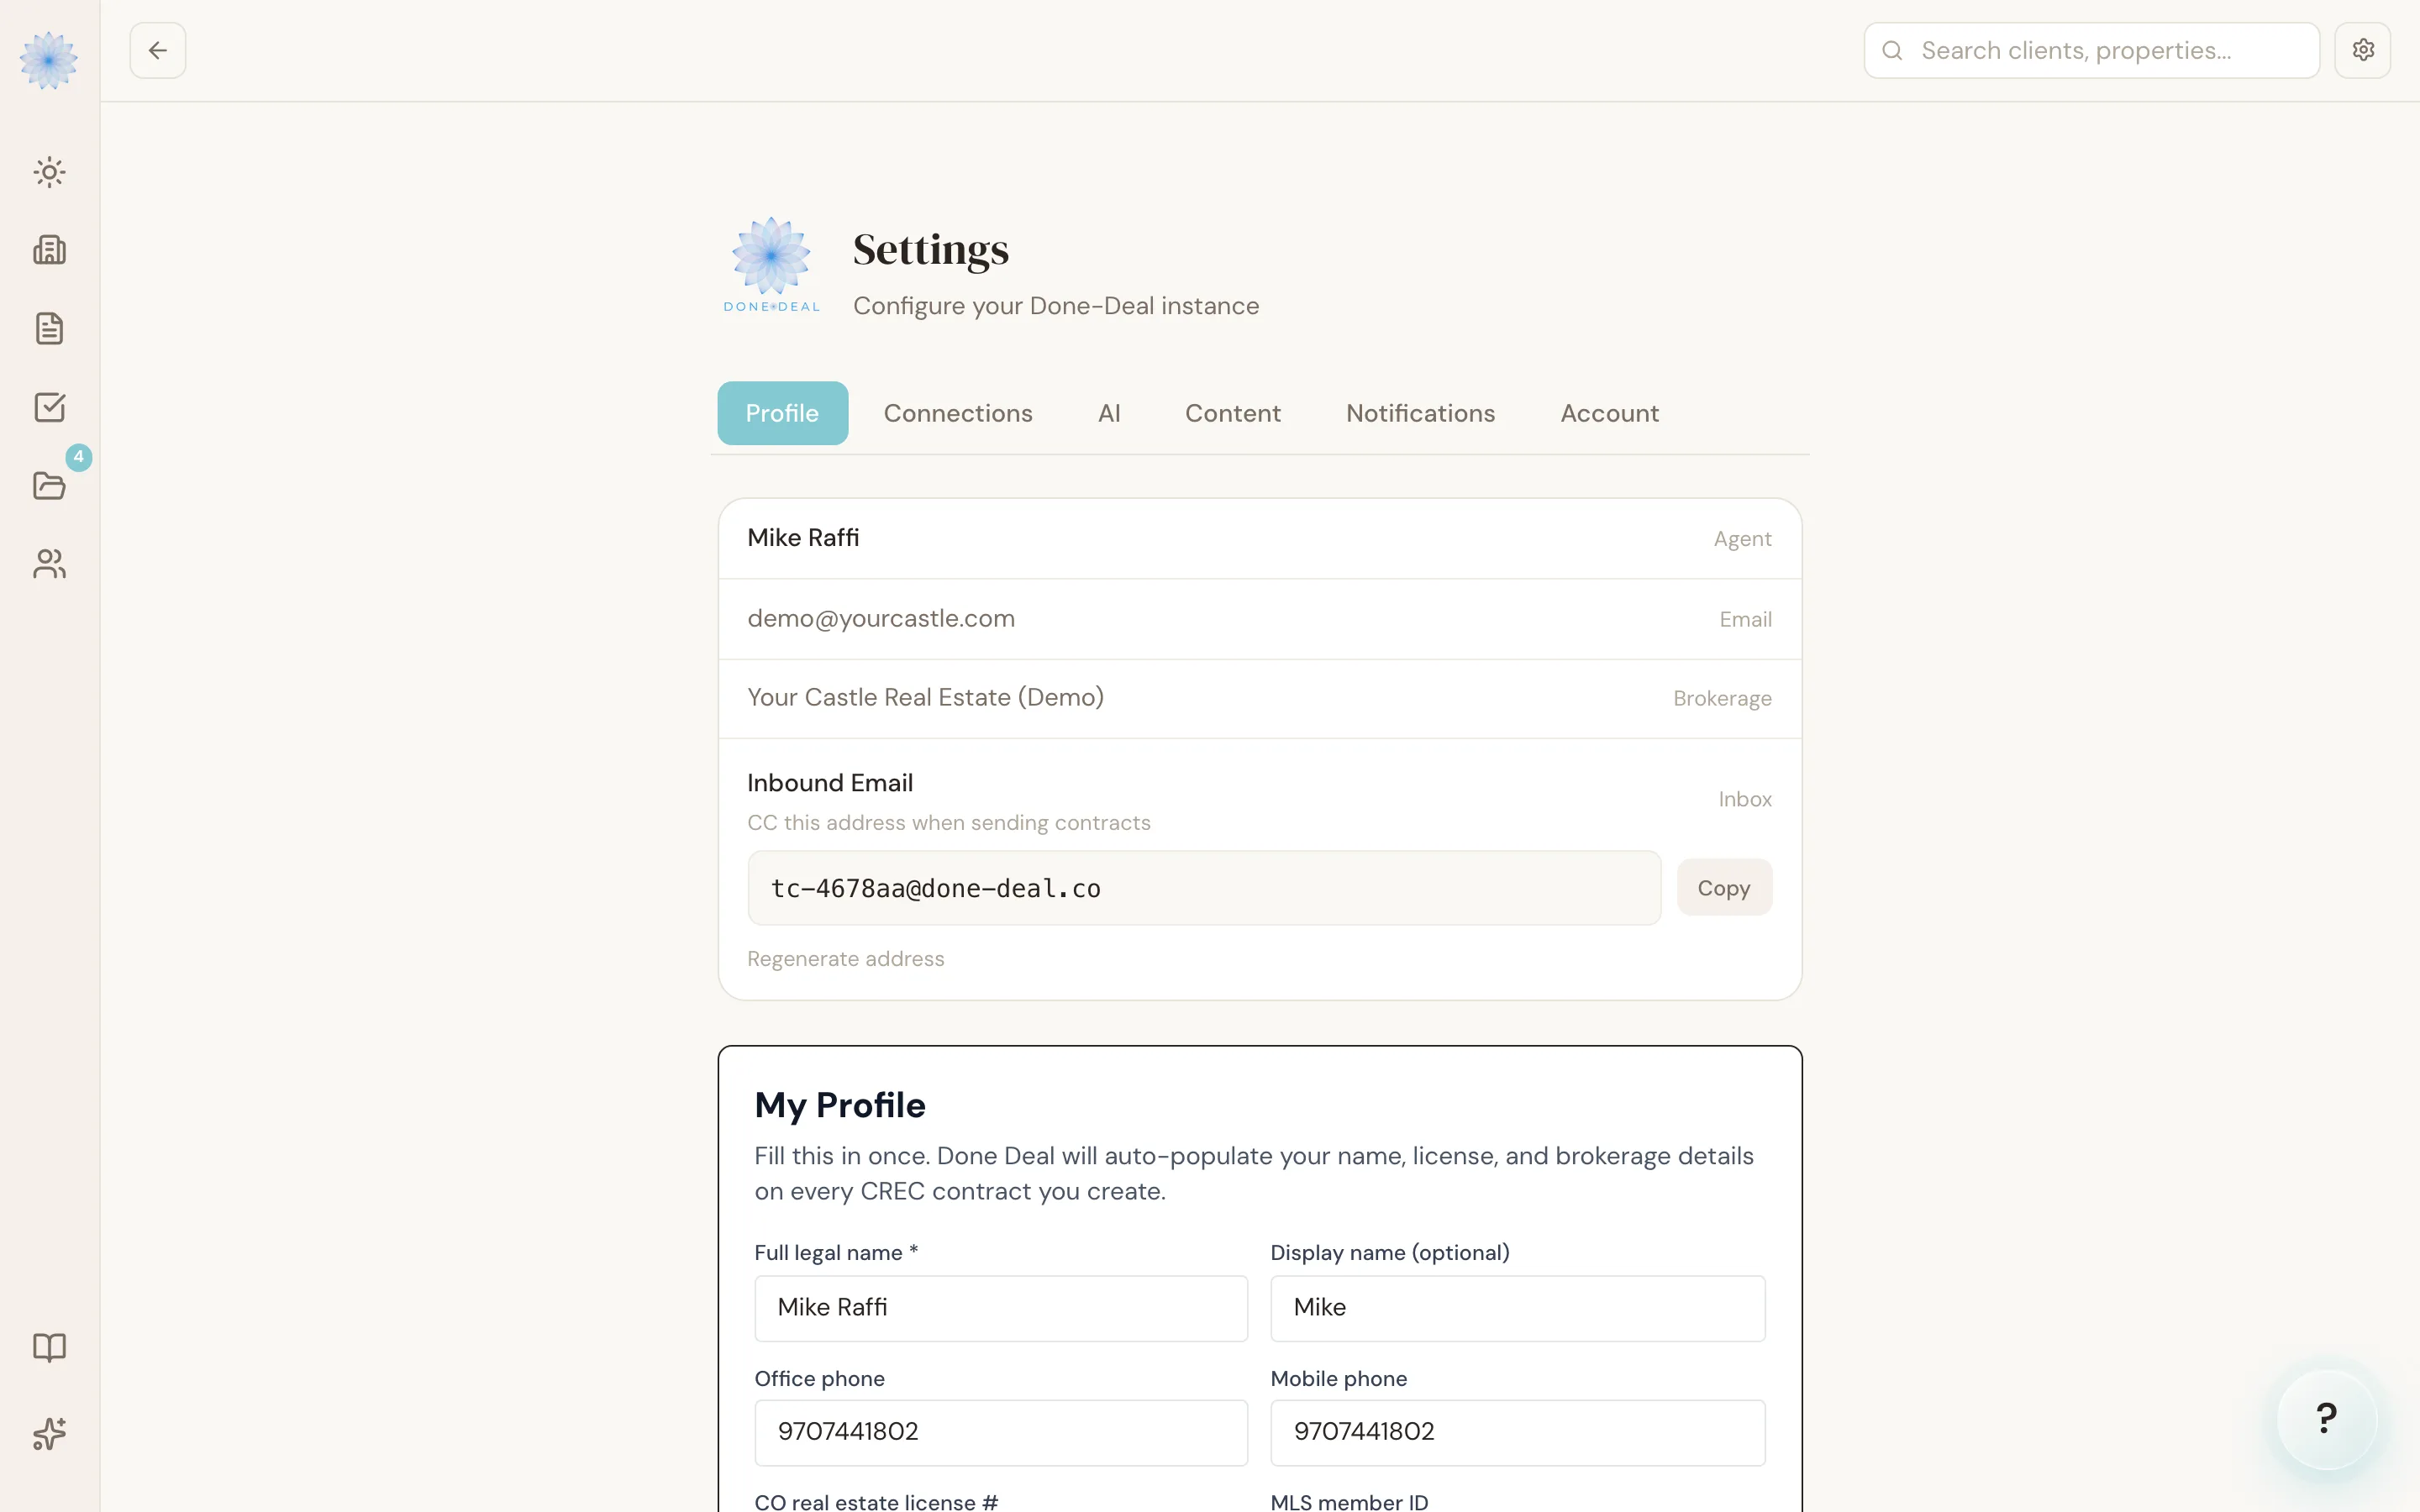
Task: Click the Agent label
Action: click(1742, 539)
